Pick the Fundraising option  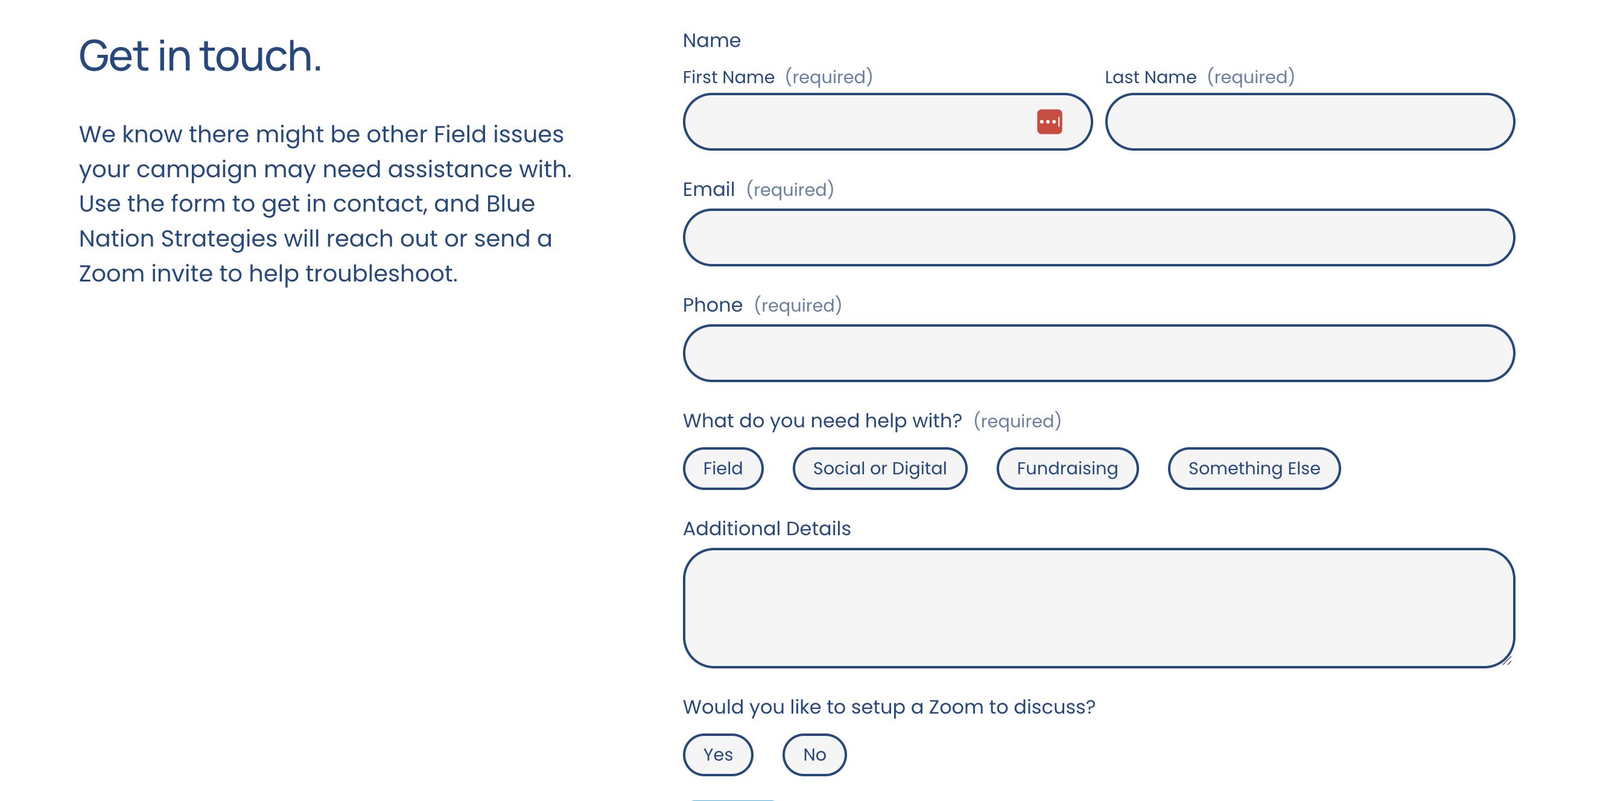click(1067, 468)
